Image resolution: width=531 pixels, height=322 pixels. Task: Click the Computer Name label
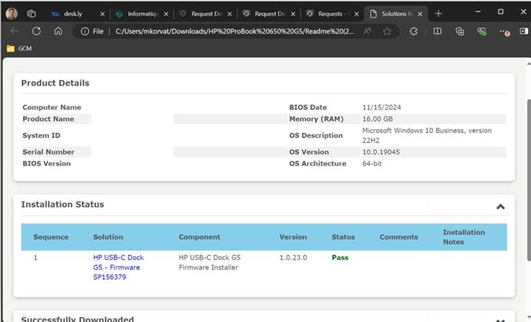(51, 108)
